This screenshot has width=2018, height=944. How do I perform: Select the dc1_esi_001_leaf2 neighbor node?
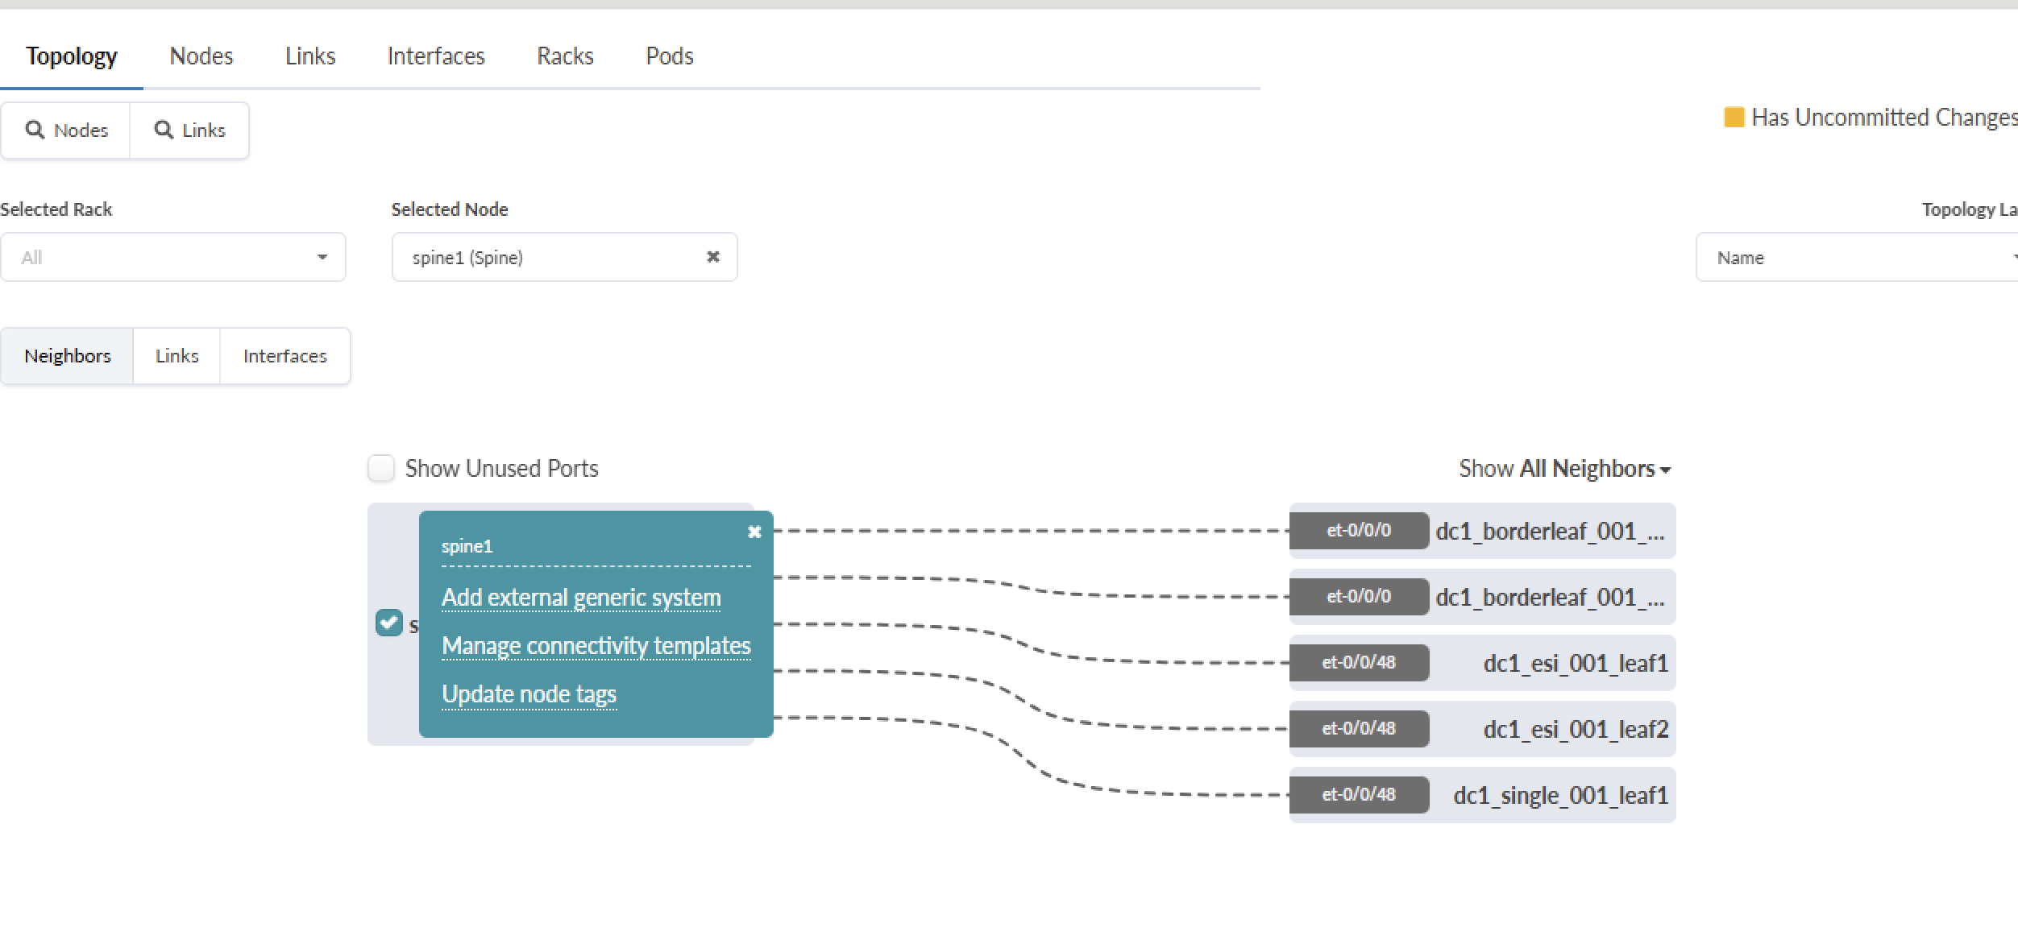click(1576, 729)
